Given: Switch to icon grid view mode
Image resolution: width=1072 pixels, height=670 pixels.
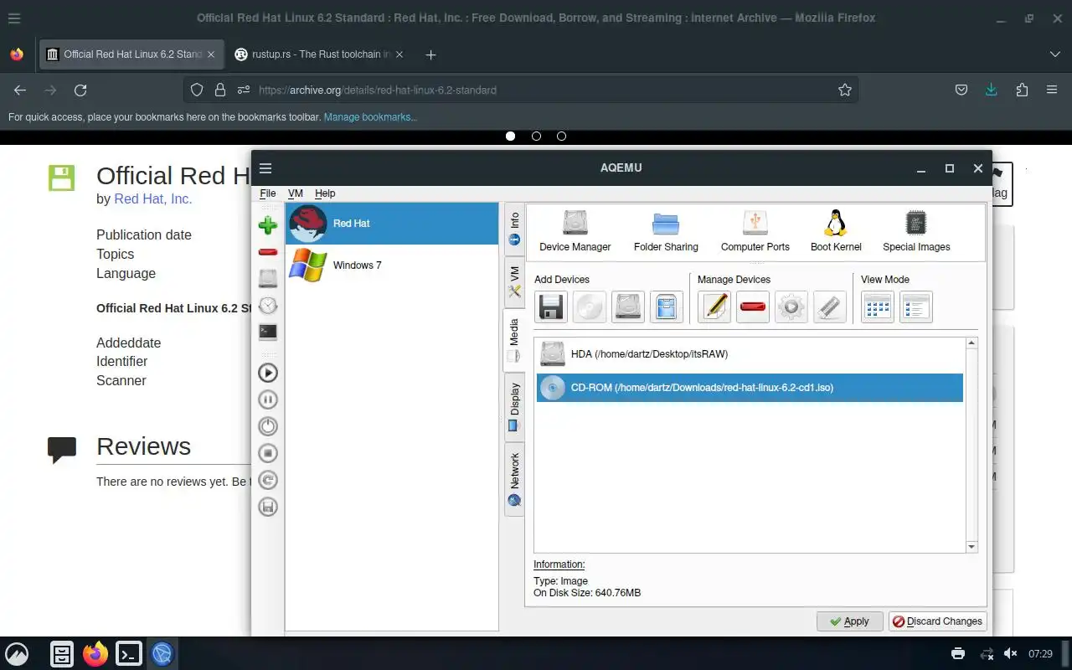Looking at the screenshot, I should tap(878, 307).
